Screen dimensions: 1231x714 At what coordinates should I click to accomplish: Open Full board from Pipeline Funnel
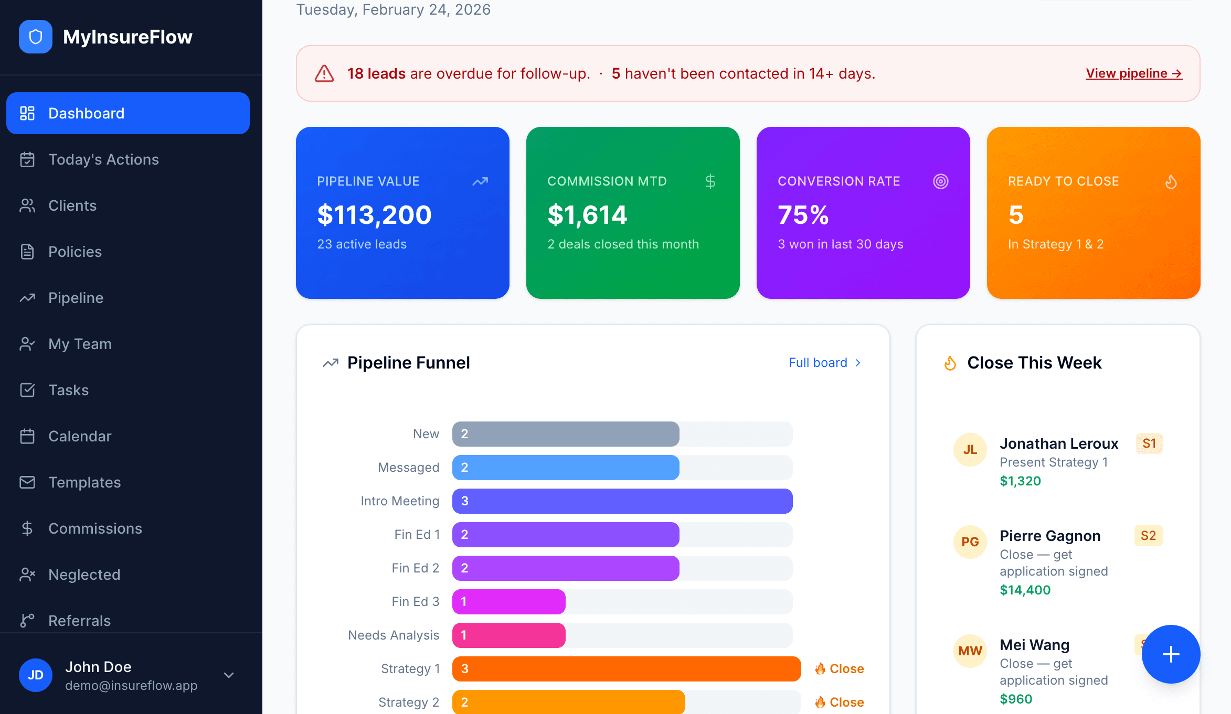tap(818, 362)
